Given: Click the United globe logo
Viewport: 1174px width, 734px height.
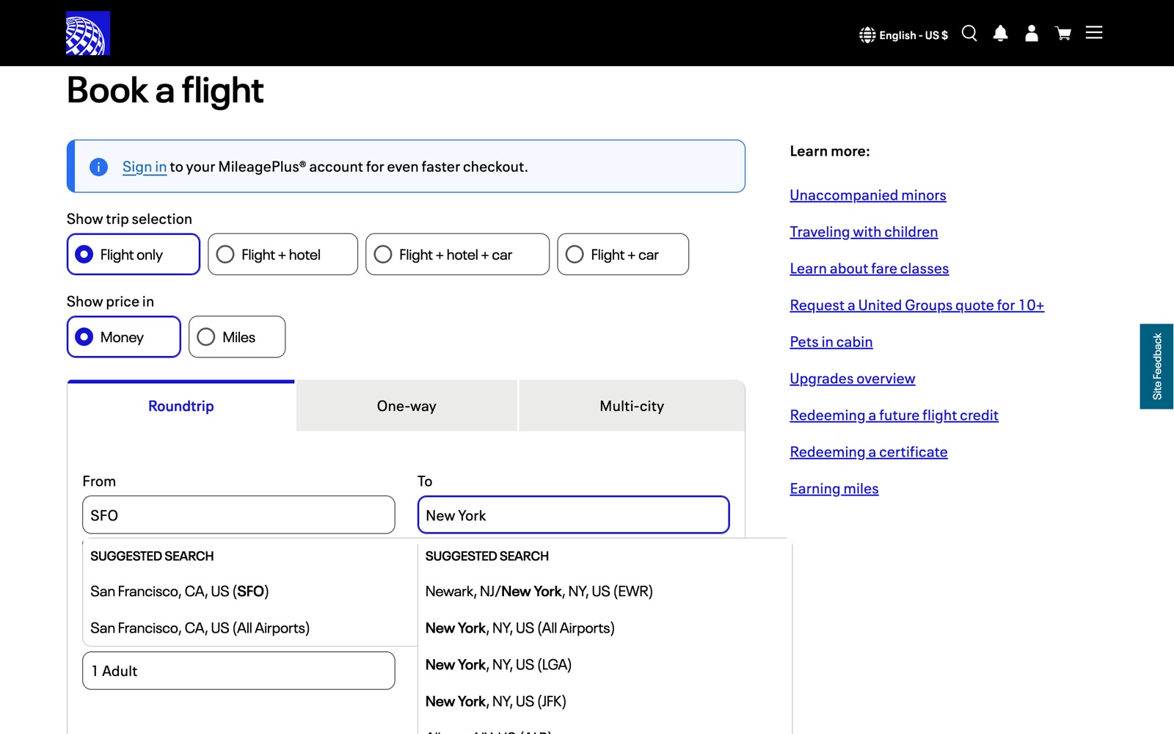Looking at the screenshot, I should (x=88, y=33).
